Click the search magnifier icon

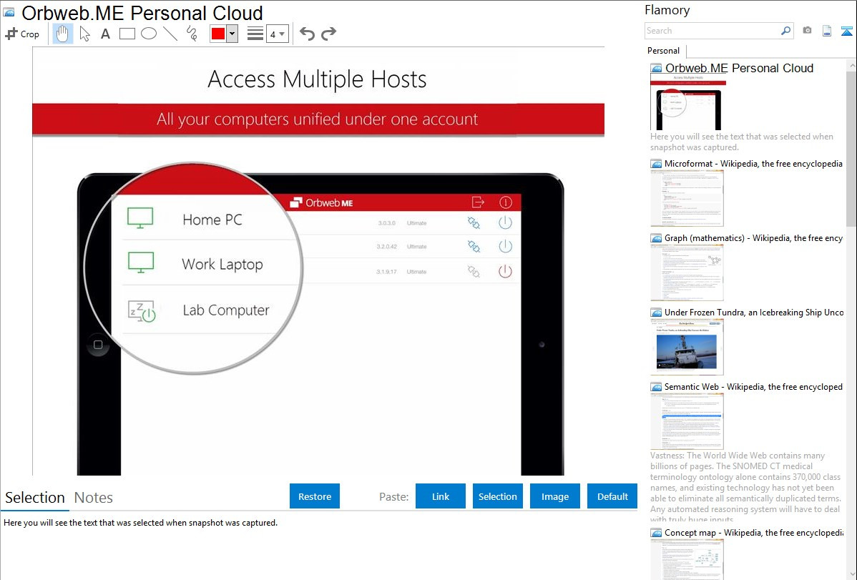tap(786, 31)
